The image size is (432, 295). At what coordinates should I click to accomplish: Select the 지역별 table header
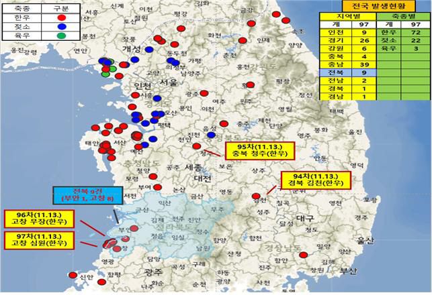point(347,16)
